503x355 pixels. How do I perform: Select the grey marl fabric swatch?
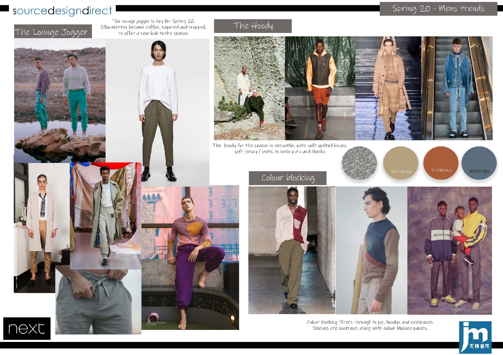(359, 163)
